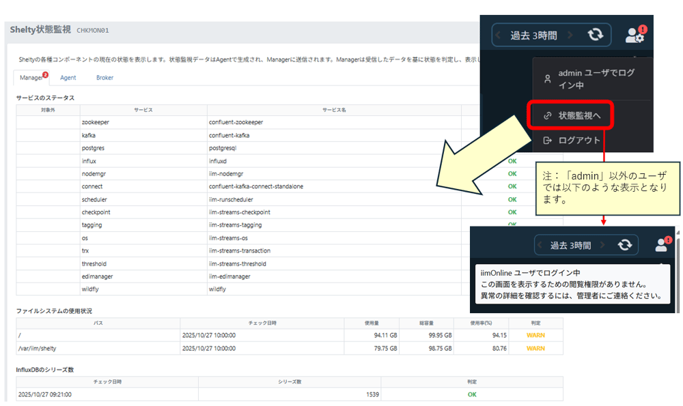Open the 過去 3時間 range selector in lower toolbar
The image size is (683, 406).
(x=570, y=245)
